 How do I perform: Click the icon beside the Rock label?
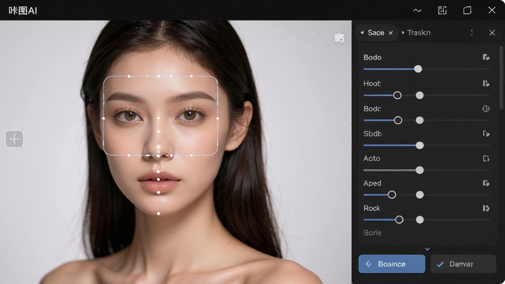click(486, 209)
